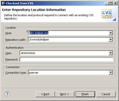Image resolution: width=119 pixels, height=101 pixels.
Task: Expand the Host dropdown arrow
Action: tap(111, 33)
